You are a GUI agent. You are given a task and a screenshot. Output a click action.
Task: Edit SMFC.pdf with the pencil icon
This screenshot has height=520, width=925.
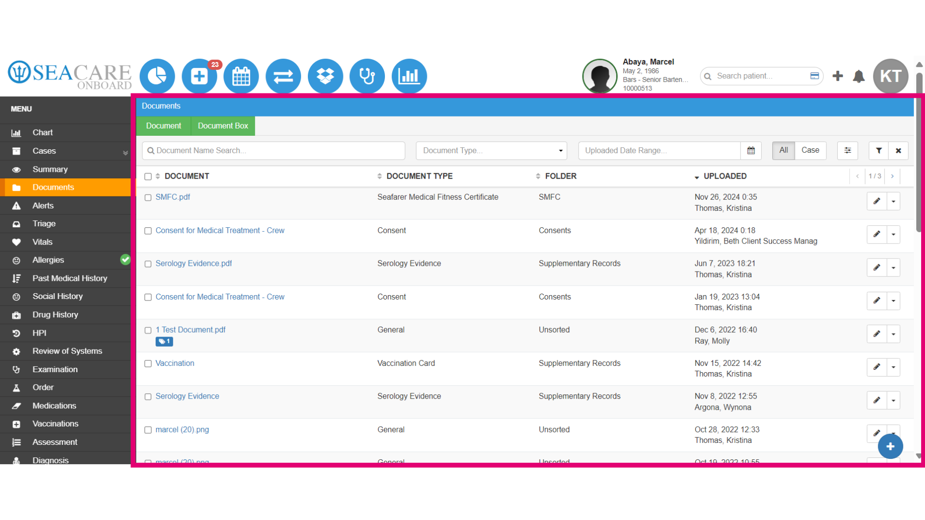877,201
